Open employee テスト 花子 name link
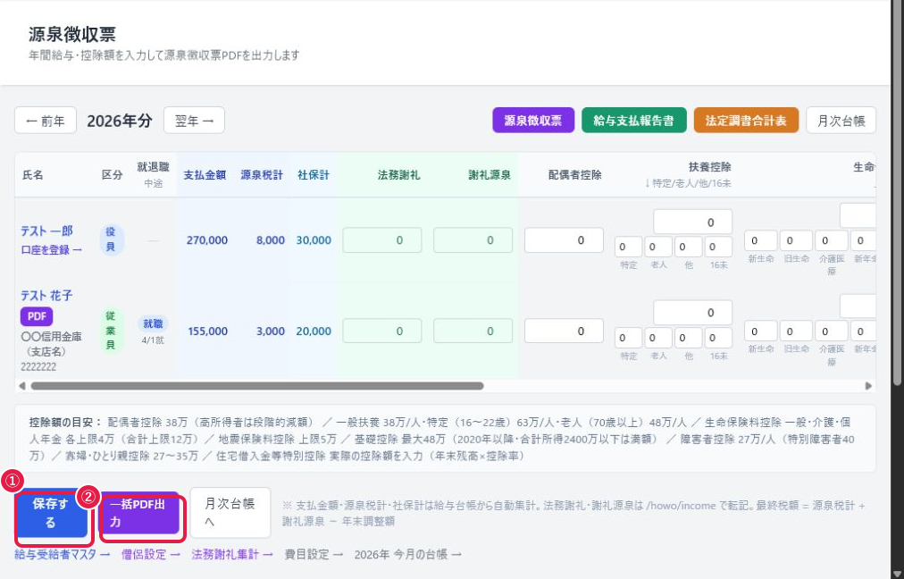The image size is (904, 579). pos(46,295)
